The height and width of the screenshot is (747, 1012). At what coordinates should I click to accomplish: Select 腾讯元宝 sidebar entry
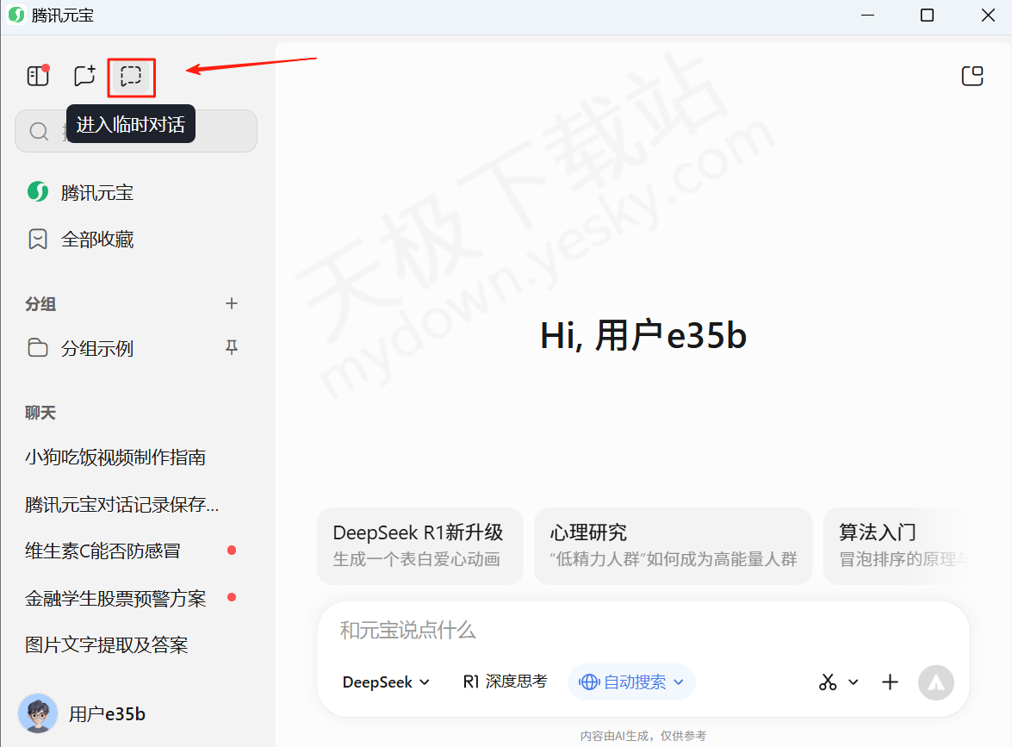point(96,193)
